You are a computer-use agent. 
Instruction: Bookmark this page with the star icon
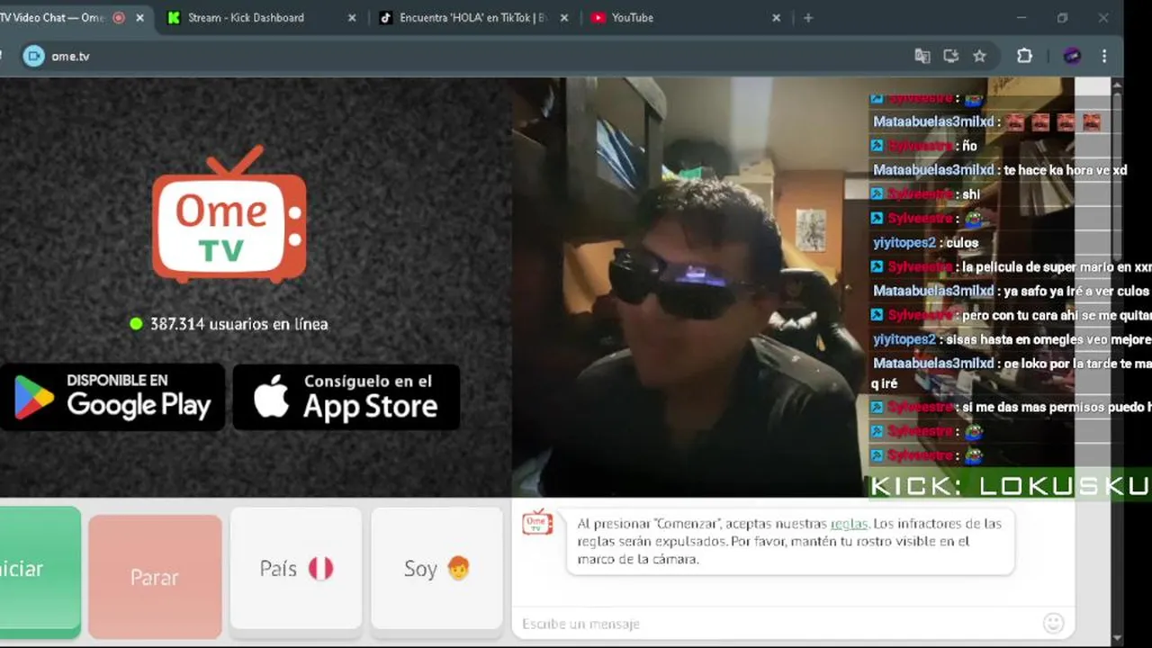979,56
